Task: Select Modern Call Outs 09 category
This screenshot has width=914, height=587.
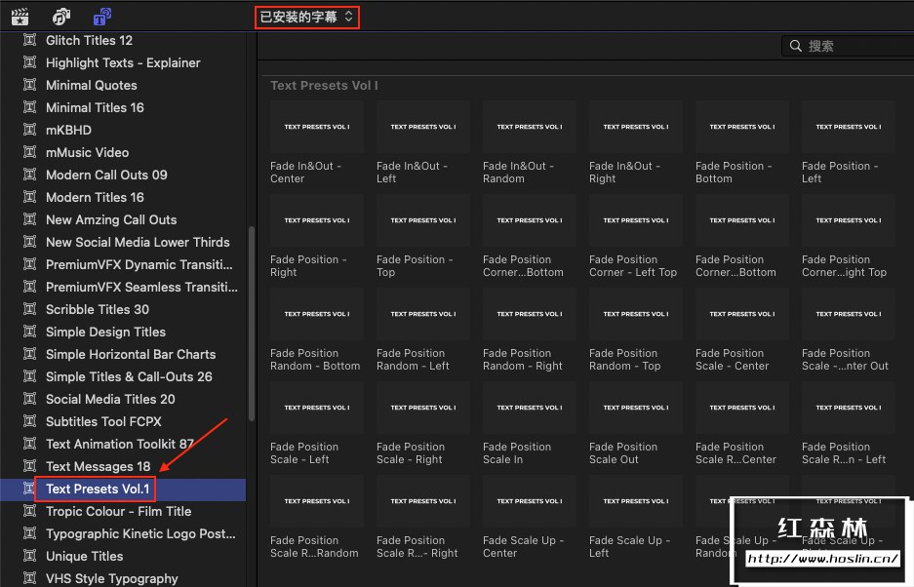Action: click(106, 175)
